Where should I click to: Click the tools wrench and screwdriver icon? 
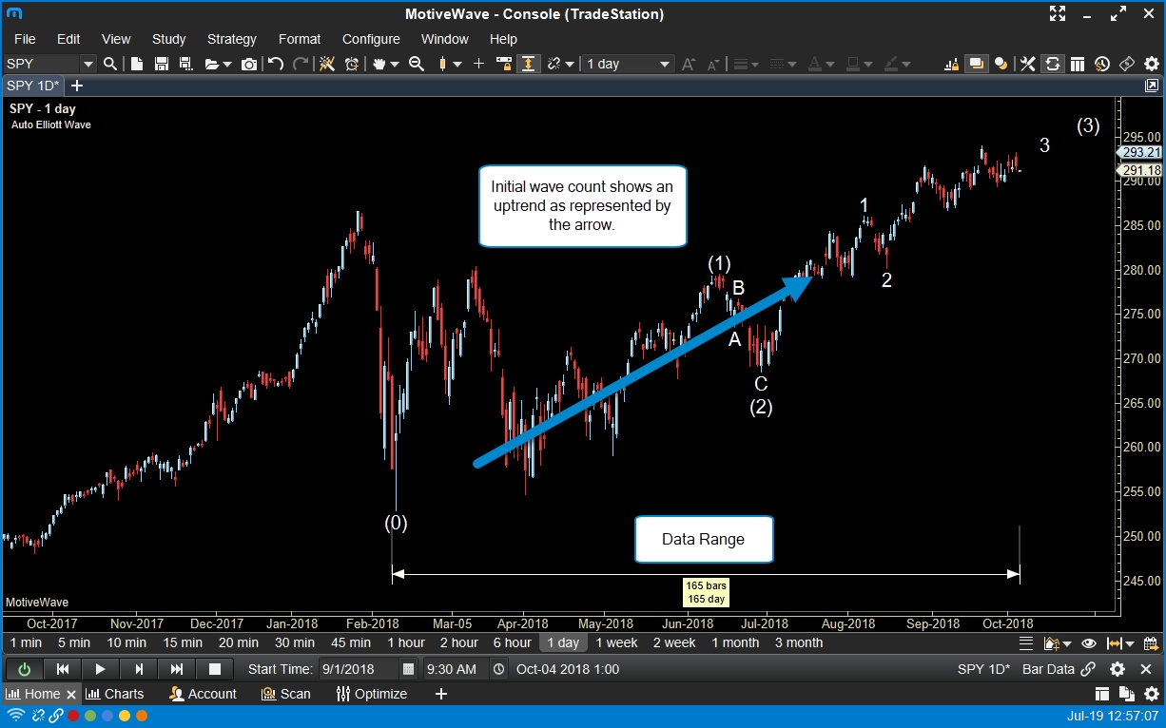tap(1028, 64)
